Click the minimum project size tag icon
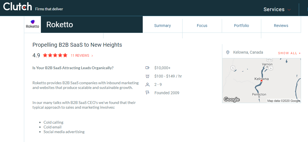The image size is (308, 142). [147, 68]
